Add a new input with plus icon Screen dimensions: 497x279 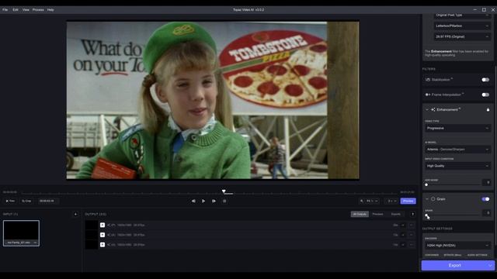tap(75, 214)
